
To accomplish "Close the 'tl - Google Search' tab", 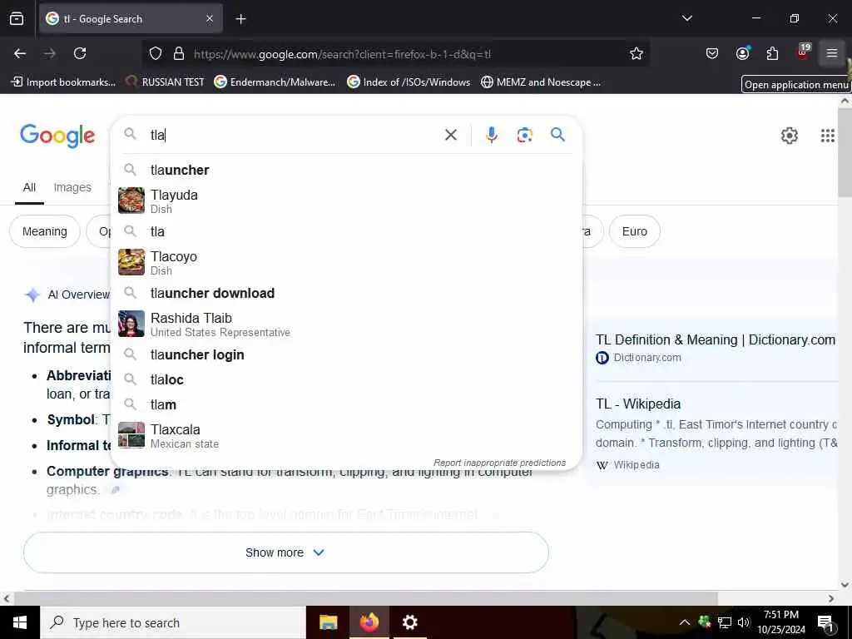I will click(x=210, y=18).
